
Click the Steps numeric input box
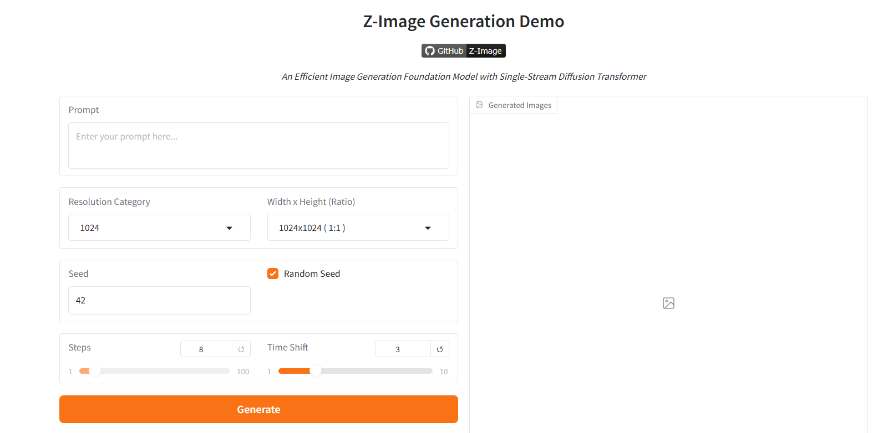pyautogui.click(x=206, y=349)
